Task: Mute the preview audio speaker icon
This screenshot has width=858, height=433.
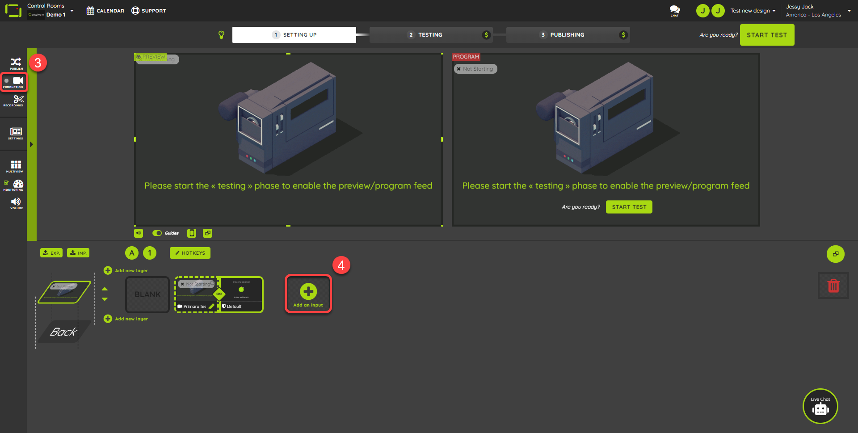Action: tap(139, 233)
